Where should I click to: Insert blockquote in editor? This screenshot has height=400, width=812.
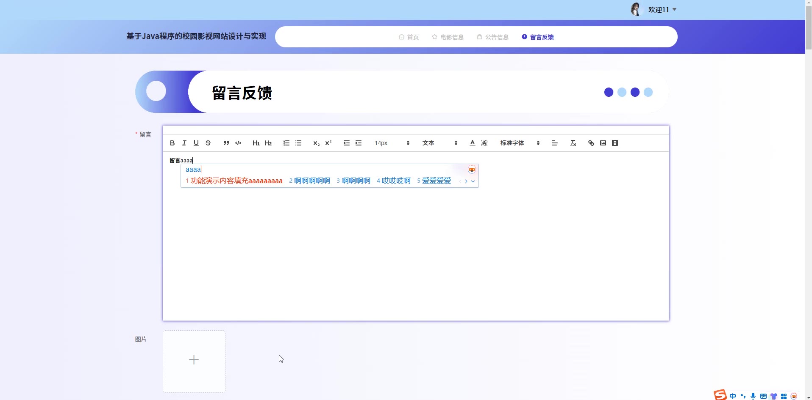(x=226, y=143)
